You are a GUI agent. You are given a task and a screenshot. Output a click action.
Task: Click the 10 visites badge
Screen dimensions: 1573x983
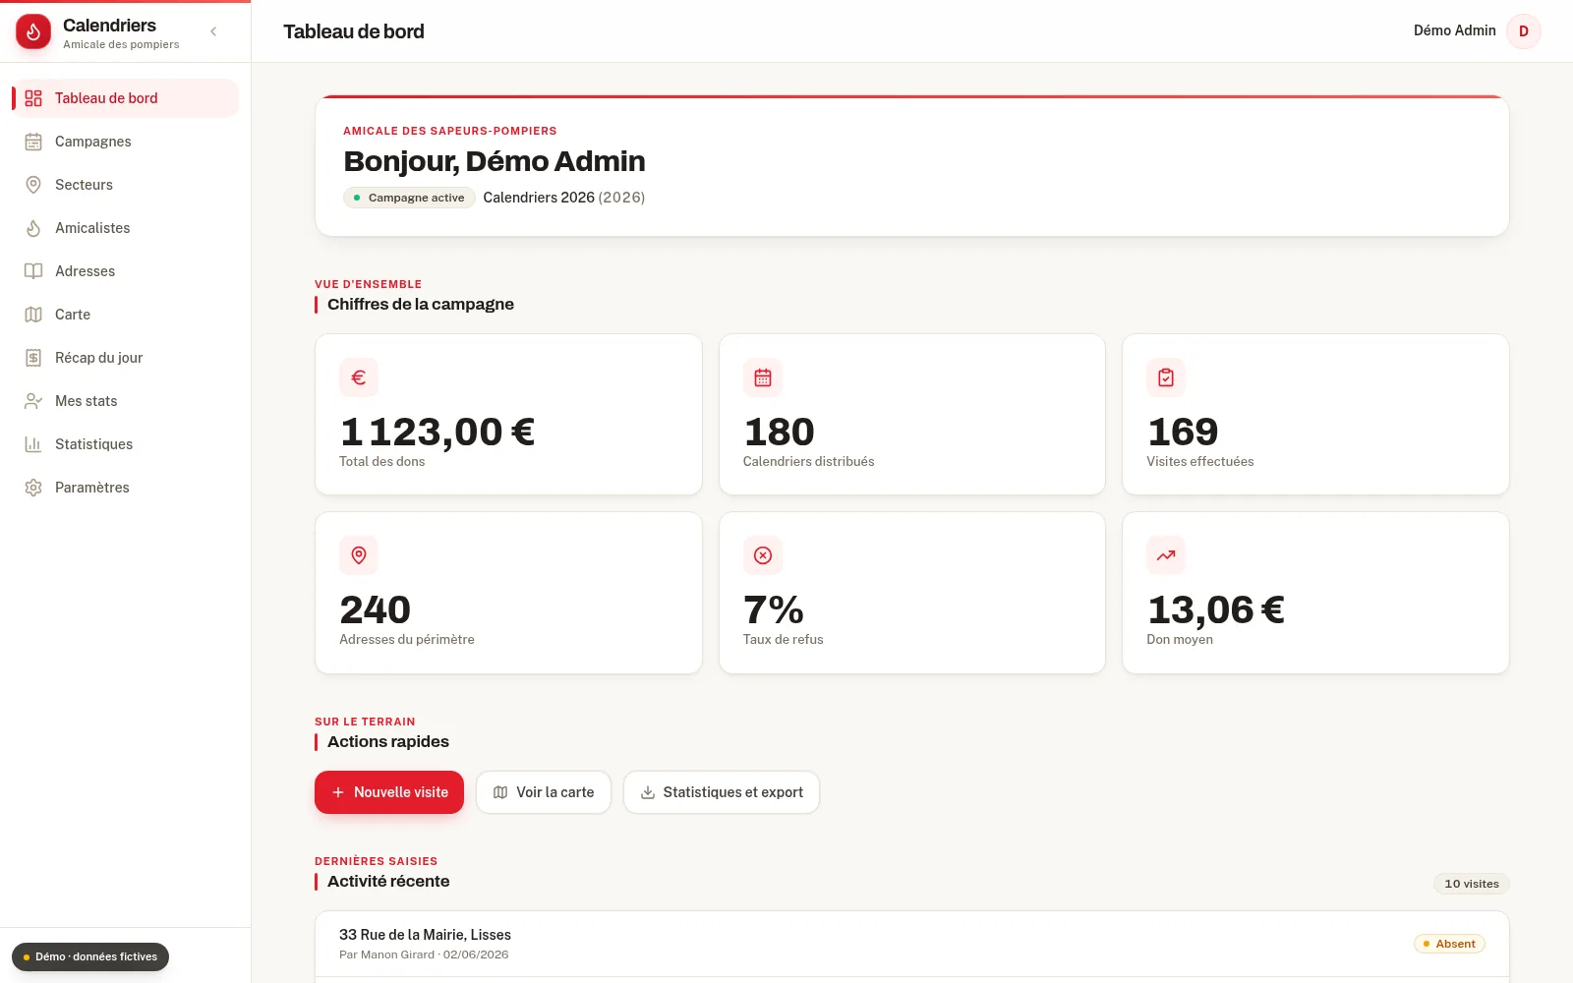tap(1471, 884)
